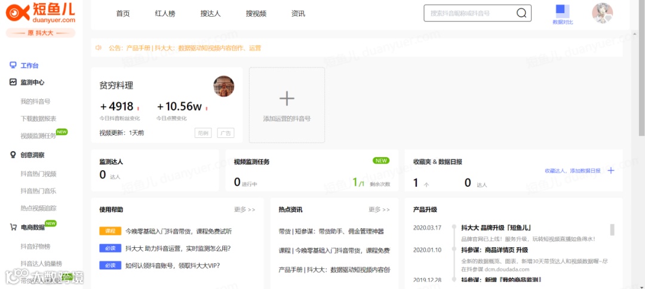Open 带货 | 短参谋 news item
The width and height of the screenshot is (645, 289).
click(x=331, y=232)
